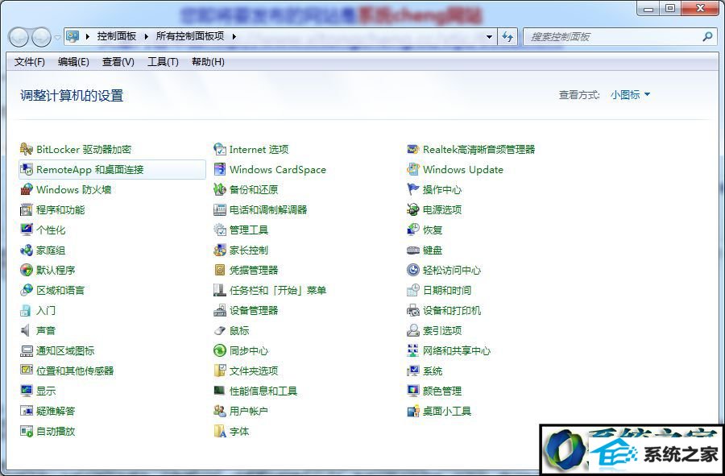Click the refresh button beside address bar

pos(507,36)
